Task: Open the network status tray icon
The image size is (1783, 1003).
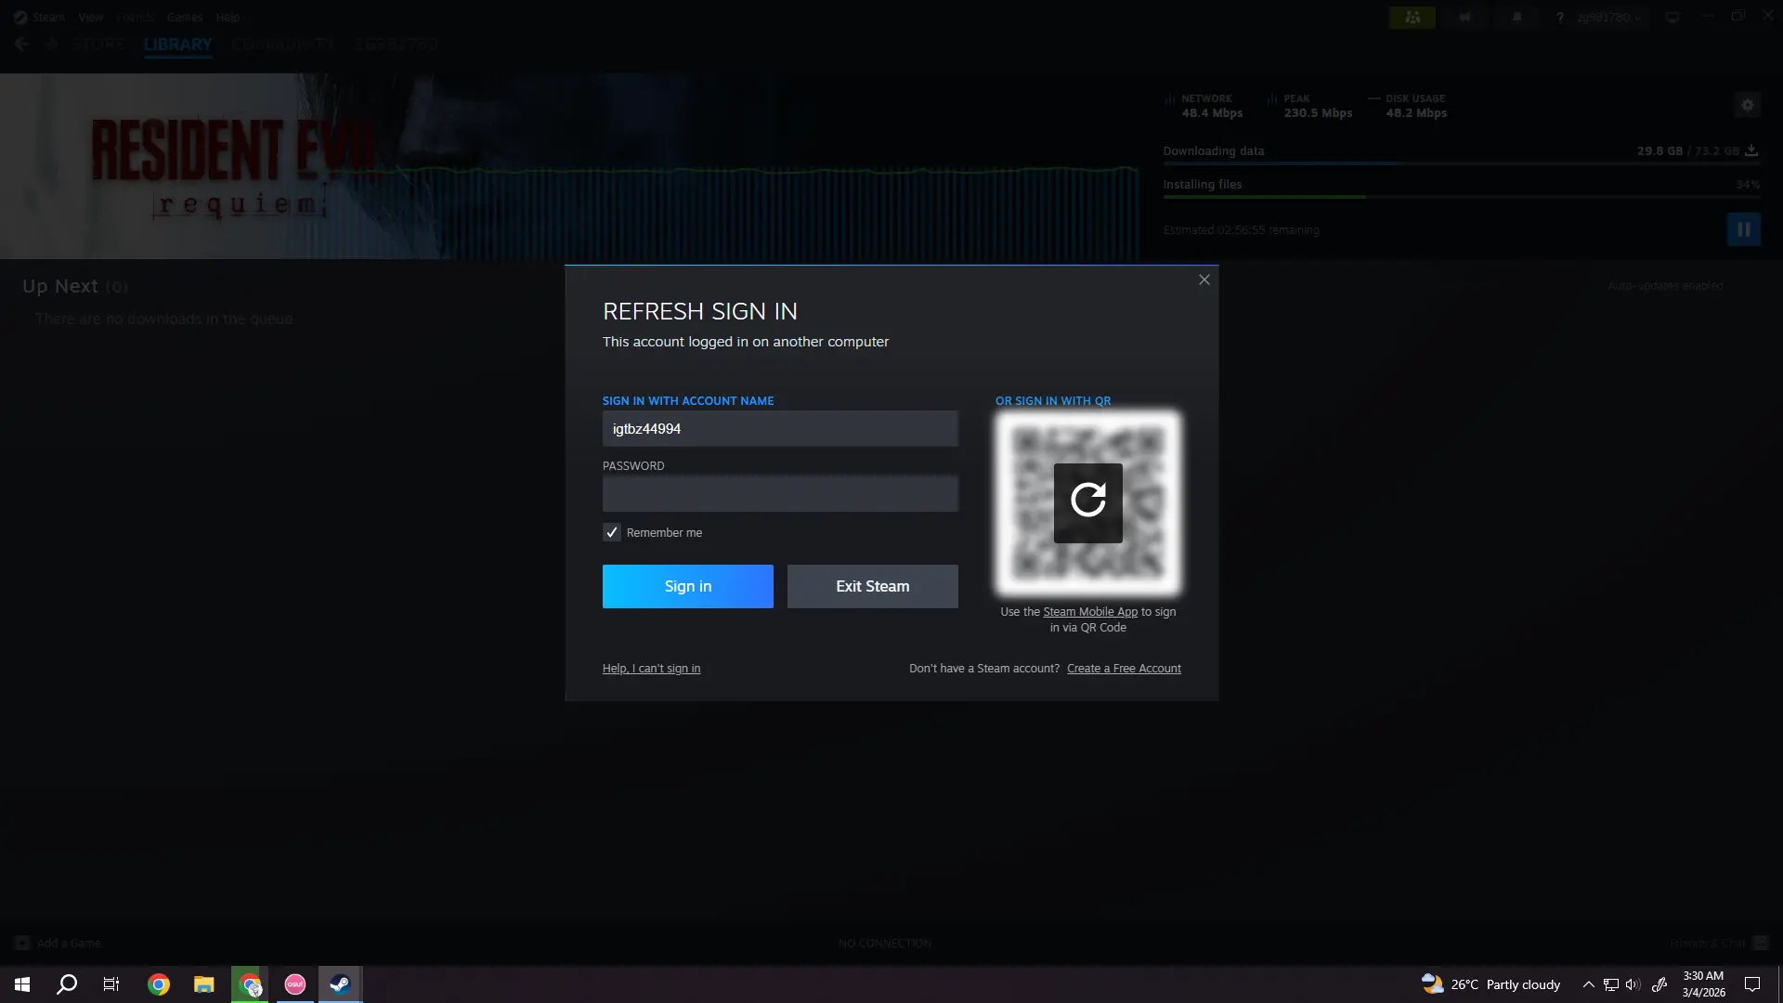Action: pos(1611,984)
